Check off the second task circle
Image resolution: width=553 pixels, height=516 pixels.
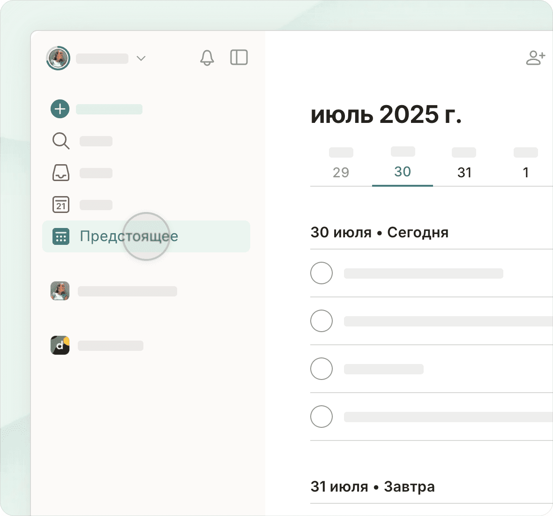pyautogui.click(x=321, y=321)
